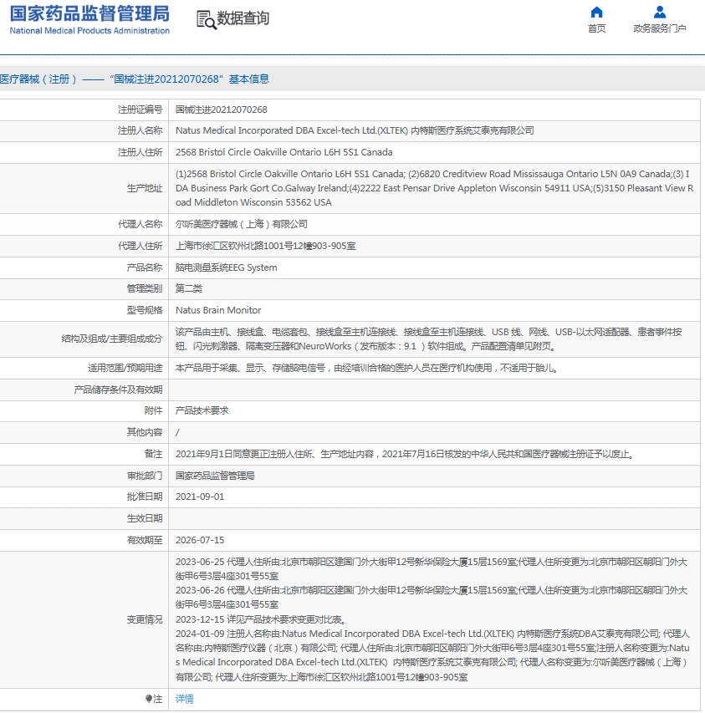
Task: Click the 数据查询 search document icon
Action: point(206,20)
